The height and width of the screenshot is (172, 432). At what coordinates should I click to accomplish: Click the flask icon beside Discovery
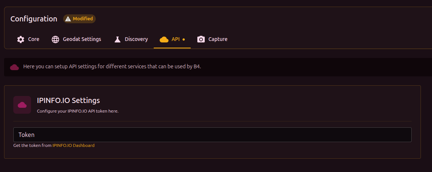(x=118, y=39)
